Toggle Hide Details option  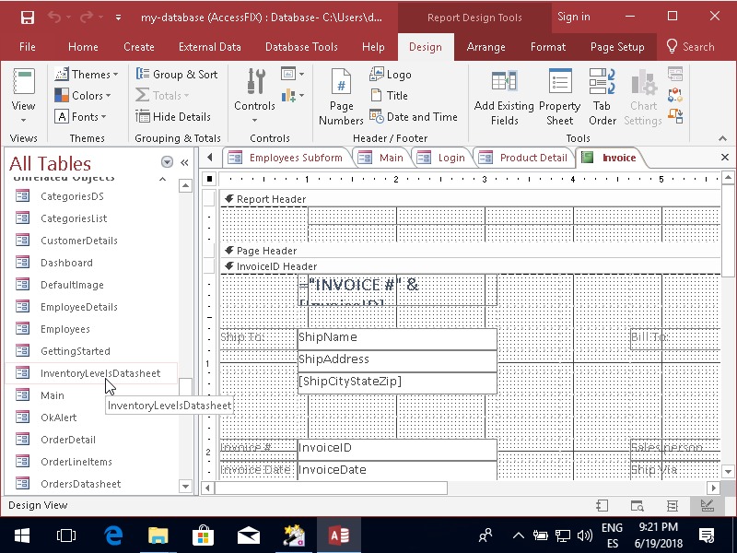[173, 117]
